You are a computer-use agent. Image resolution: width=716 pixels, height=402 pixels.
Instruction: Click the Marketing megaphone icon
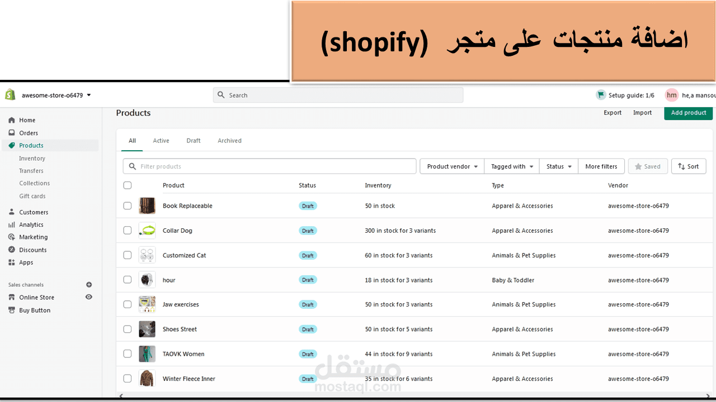(12, 237)
